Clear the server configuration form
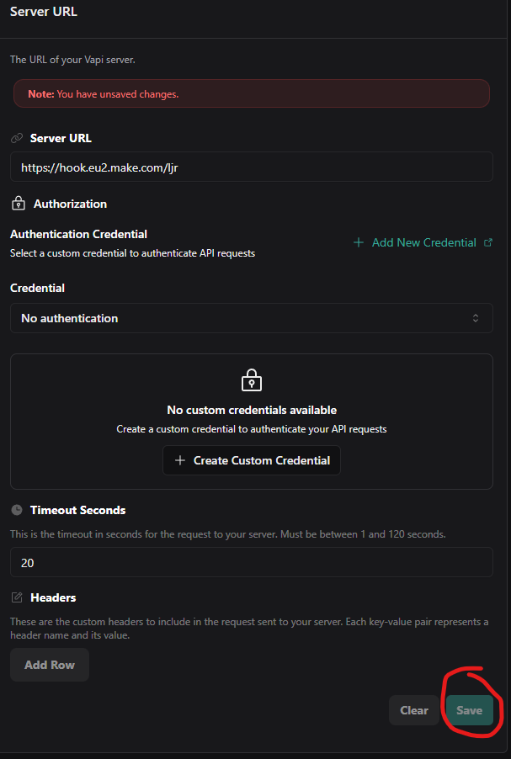This screenshot has width=511, height=759. (413, 710)
